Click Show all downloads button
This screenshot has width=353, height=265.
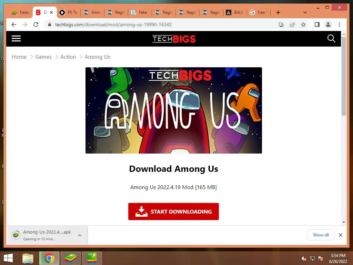(x=321, y=235)
